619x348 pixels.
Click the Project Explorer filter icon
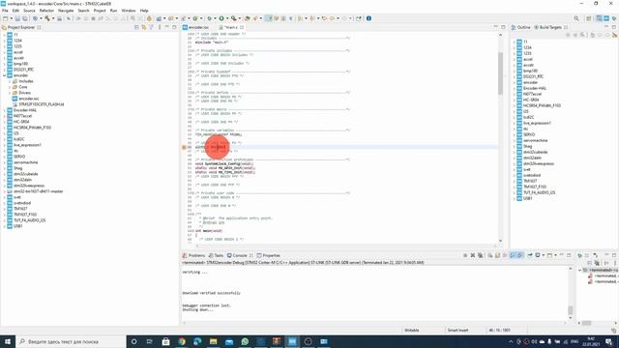151,27
